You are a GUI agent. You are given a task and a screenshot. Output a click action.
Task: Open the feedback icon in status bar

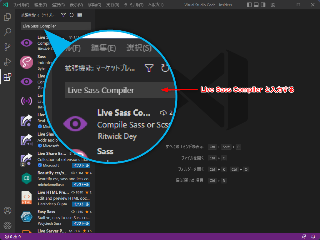(x=304, y=237)
